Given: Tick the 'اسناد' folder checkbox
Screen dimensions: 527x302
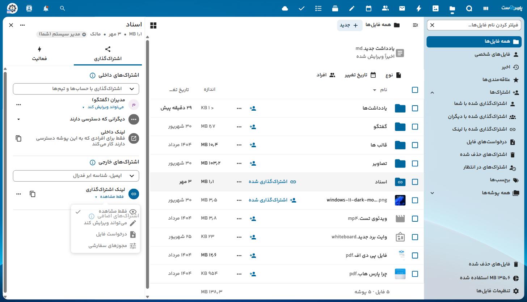Looking at the screenshot, I should click(415, 182).
